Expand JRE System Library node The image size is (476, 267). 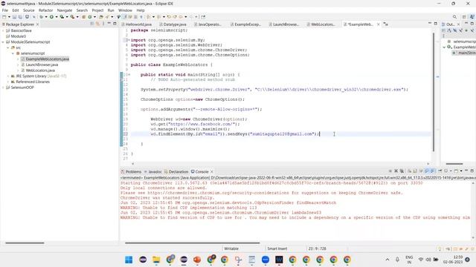point(8,76)
